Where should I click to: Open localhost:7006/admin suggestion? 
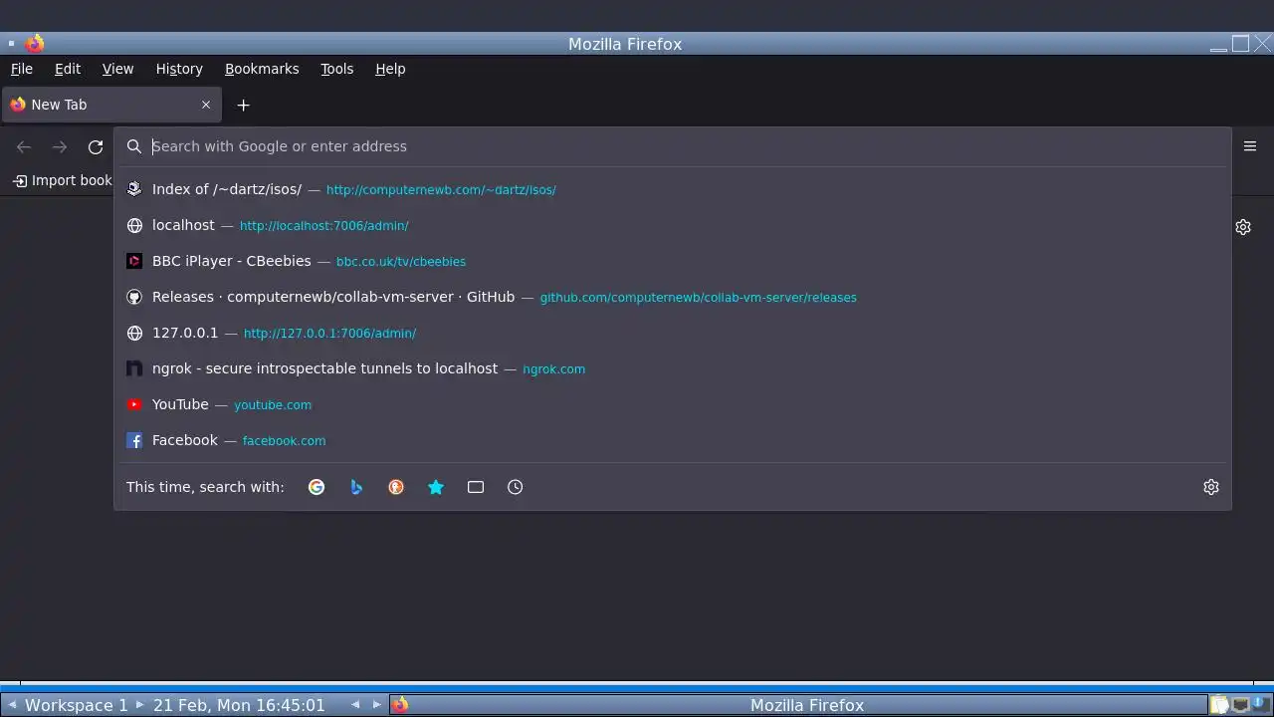tap(673, 225)
